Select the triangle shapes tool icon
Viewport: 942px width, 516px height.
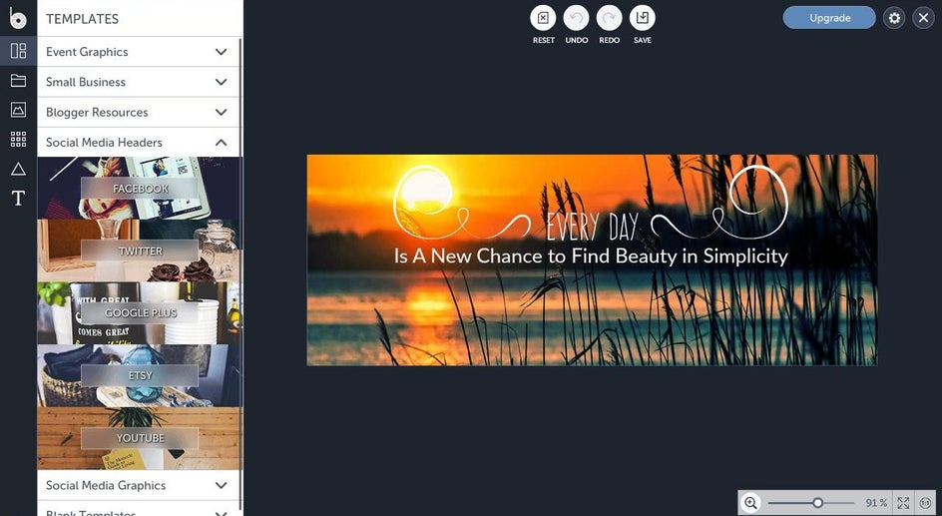click(18, 169)
